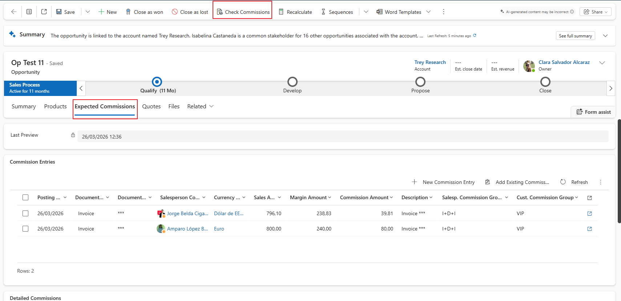
Task: Open the Trey Research account link
Action: [x=430, y=62]
